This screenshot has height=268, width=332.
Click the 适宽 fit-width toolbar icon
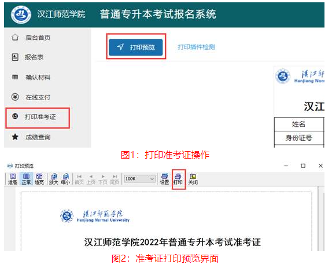[x=39, y=179]
